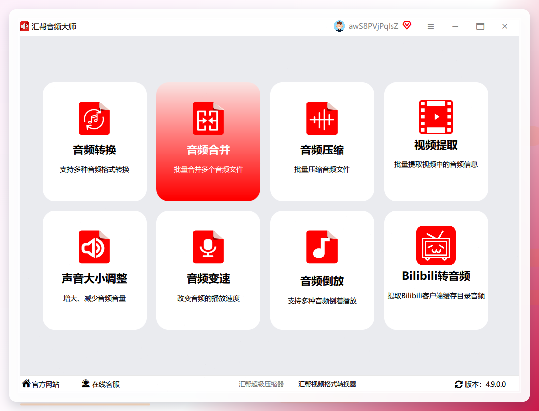Open the 视频提取 film strip icon
This screenshot has width=539, height=411.
tap(436, 116)
